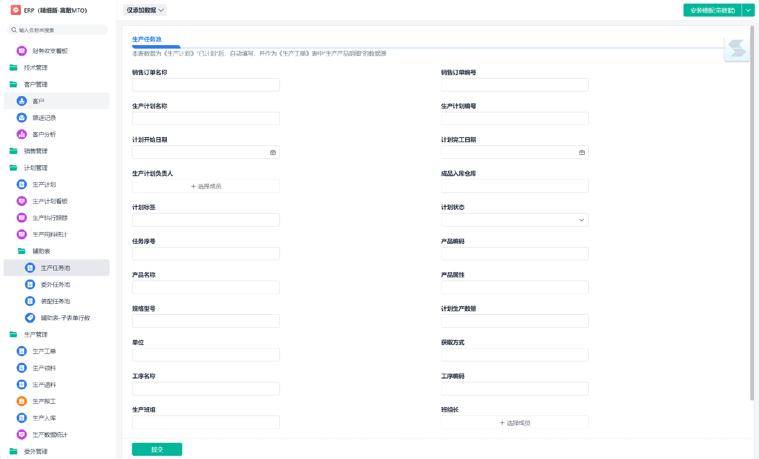Open calendar icon in 计划开始日期 field
The width and height of the screenshot is (759, 459).
[x=273, y=153]
